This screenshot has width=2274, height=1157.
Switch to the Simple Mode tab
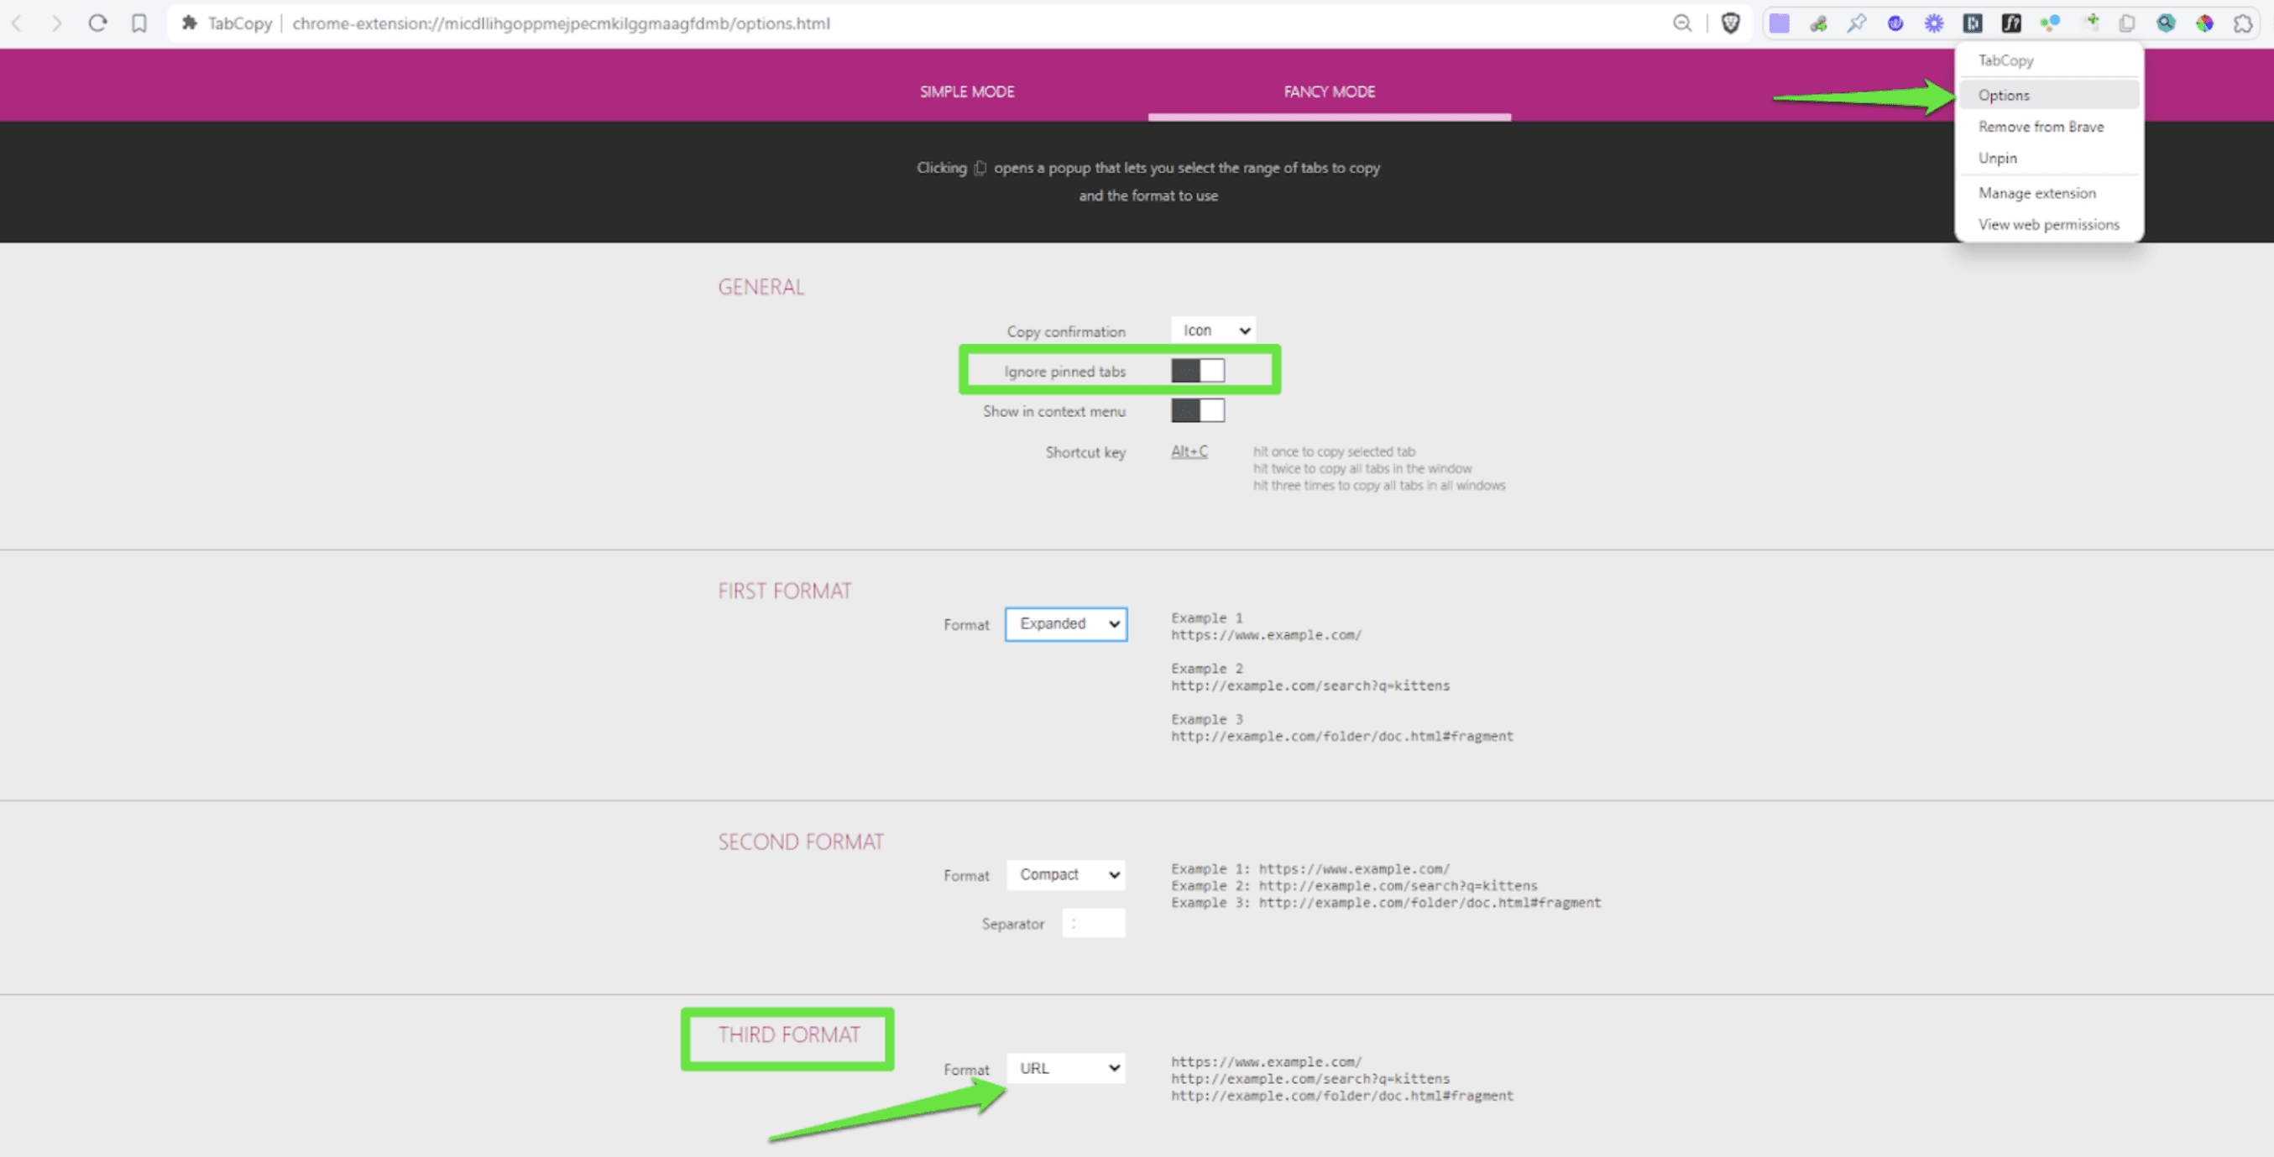click(967, 91)
